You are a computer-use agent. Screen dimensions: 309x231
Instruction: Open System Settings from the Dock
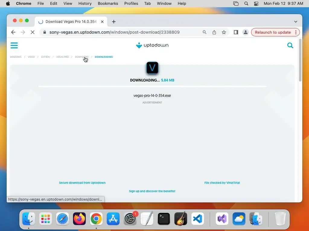point(130,219)
